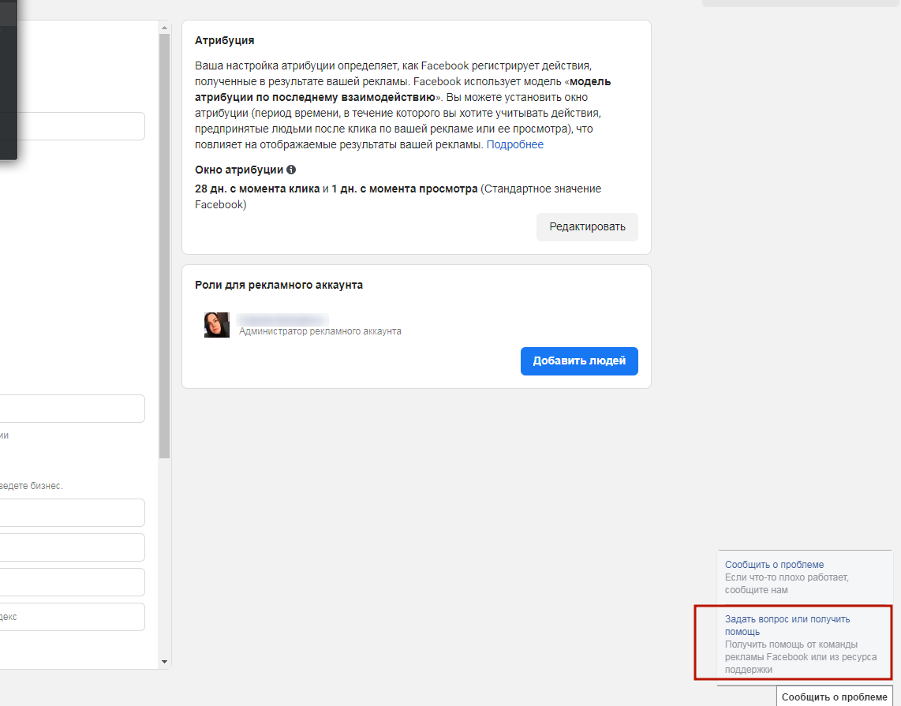Viewport: 901px width, 706px height.
Task: Click the info icon next to Окно атрибуции
Action: [x=291, y=170]
